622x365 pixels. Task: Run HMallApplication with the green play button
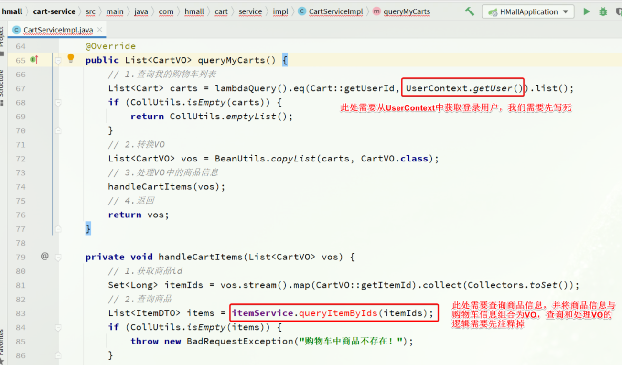[587, 11]
